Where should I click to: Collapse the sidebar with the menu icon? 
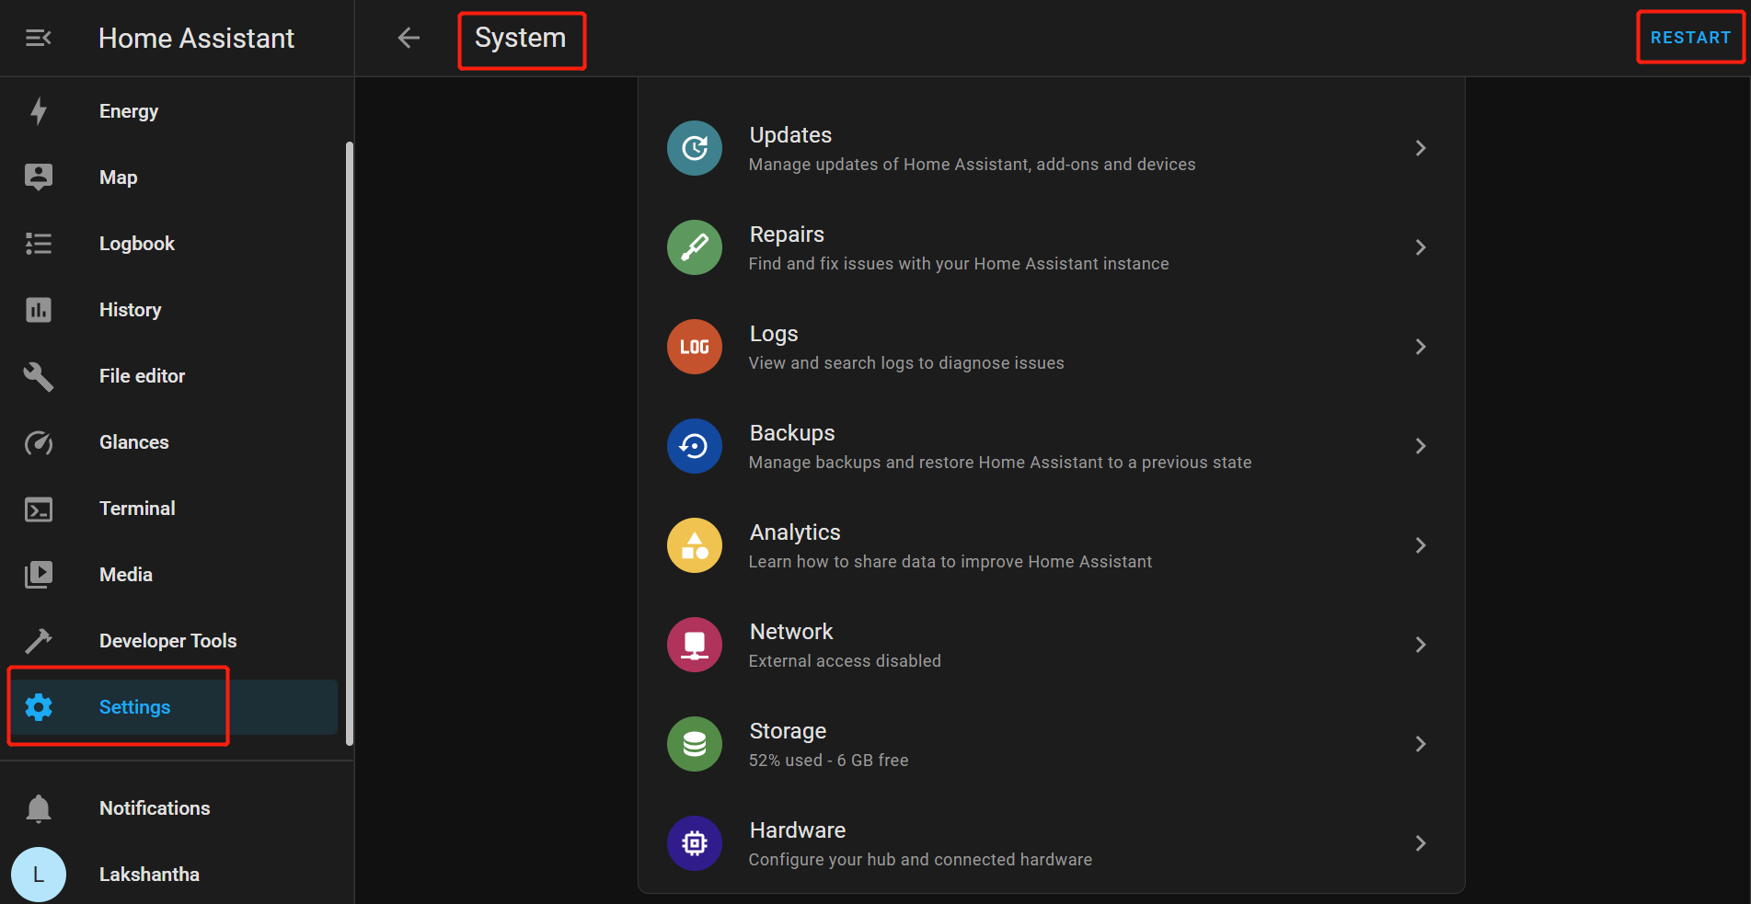(x=38, y=38)
